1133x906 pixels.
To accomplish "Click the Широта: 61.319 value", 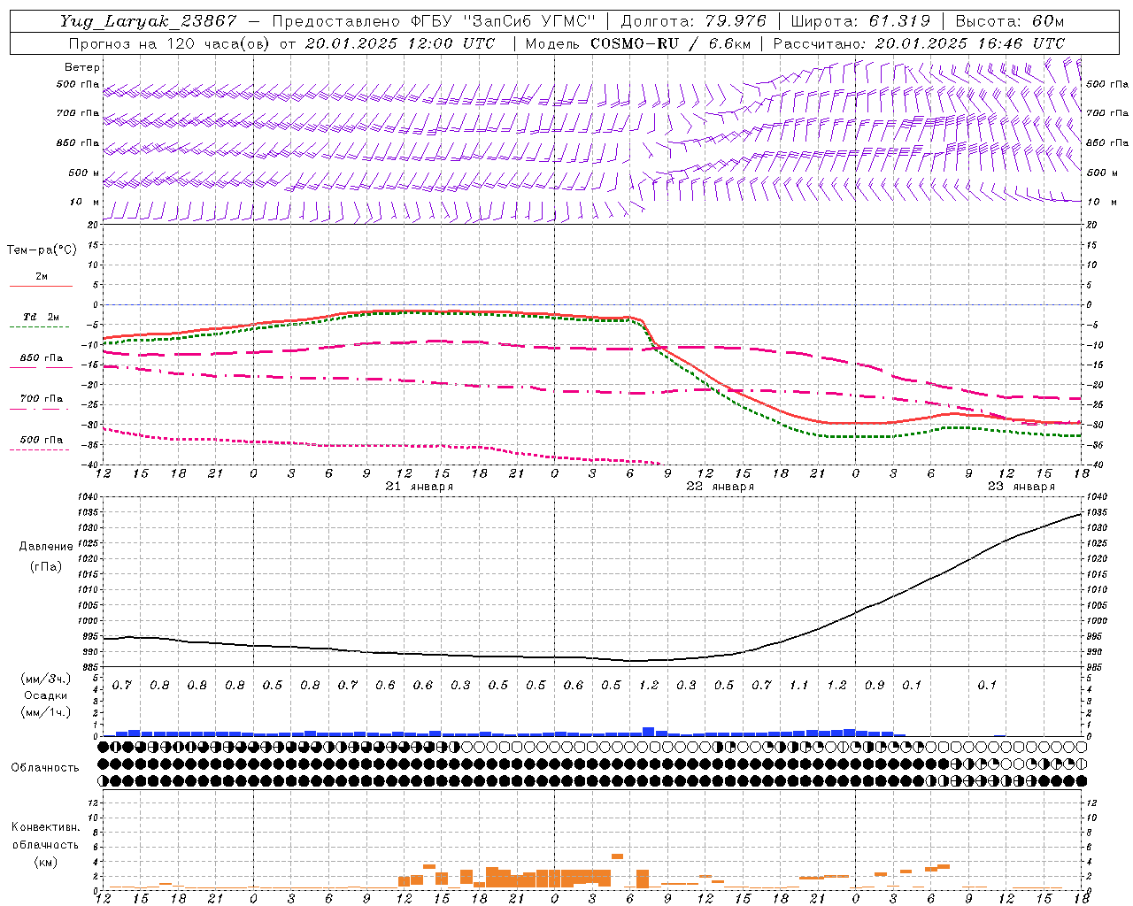I will [860, 21].
